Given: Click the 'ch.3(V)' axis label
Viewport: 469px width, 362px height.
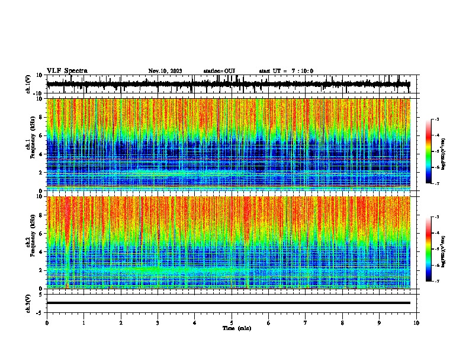Looking at the screenshot, I should click(x=28, y=303).
